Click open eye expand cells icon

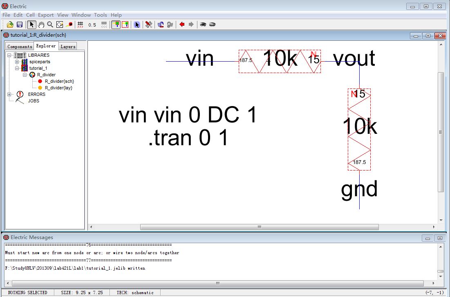203,24
